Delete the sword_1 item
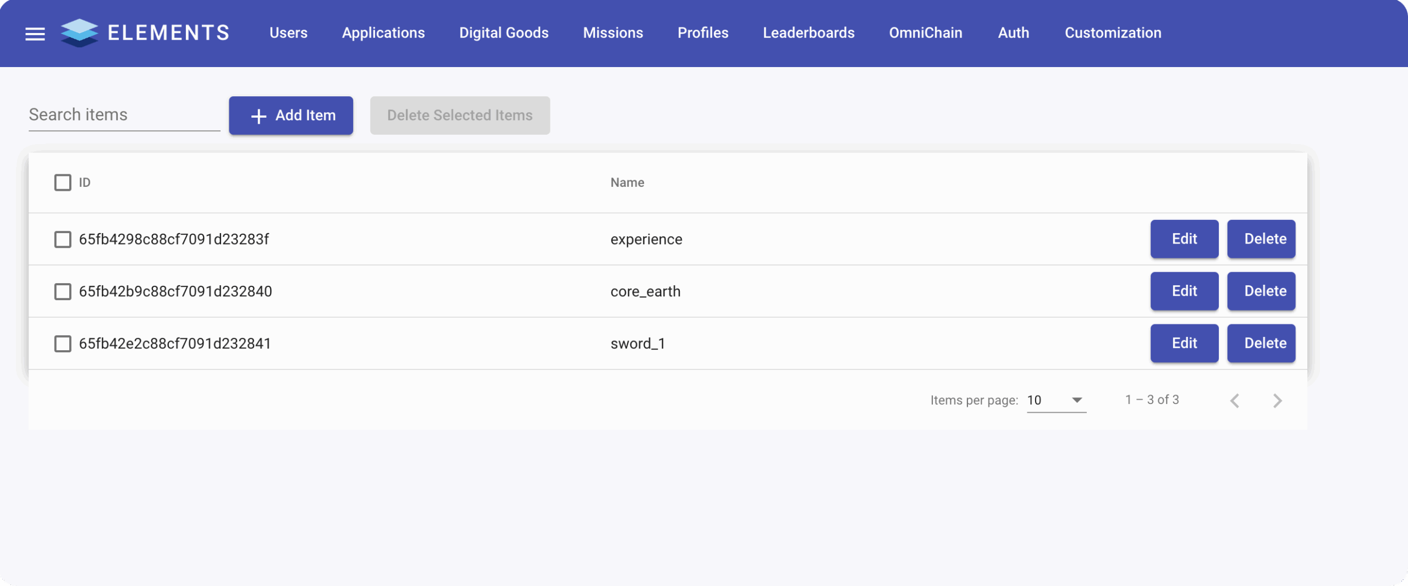 pyautogui.click(x=1261, y=343)
